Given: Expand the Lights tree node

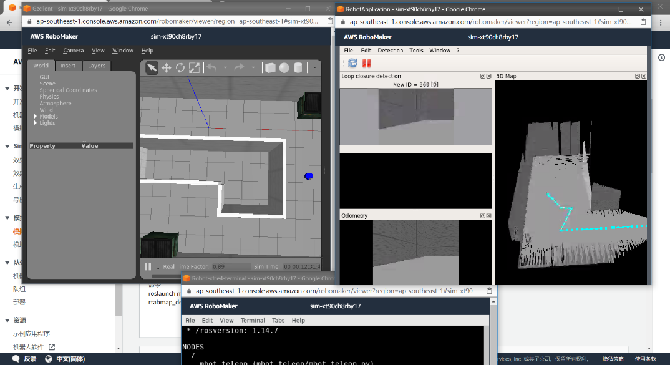Looking at the screenshot, I should [x=36, y=124].
